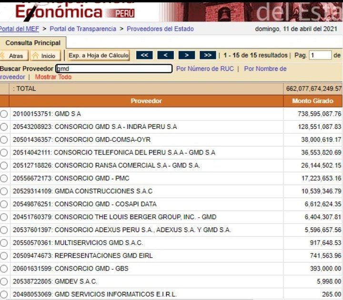Select radio for MULTISERVICIOS GMD S.A.C.
This screenshot has width=343, height=300.
click(x=4, y=243)
